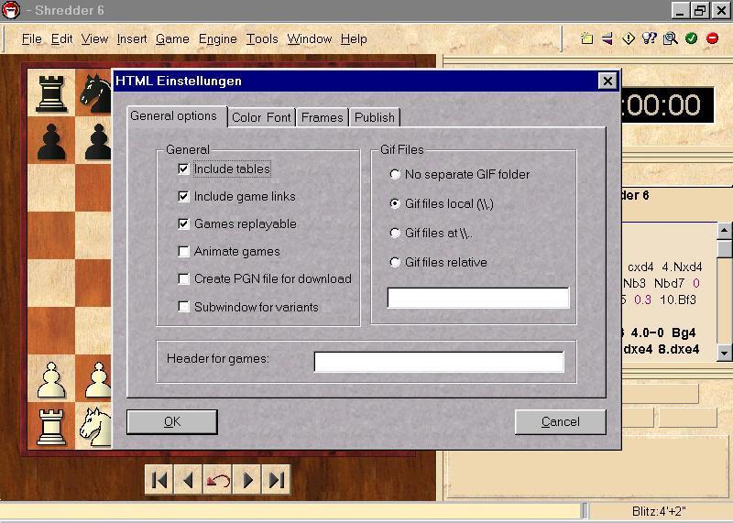Click the Header for games text field
The image size is (733, 523).
[x=439, y=362]
